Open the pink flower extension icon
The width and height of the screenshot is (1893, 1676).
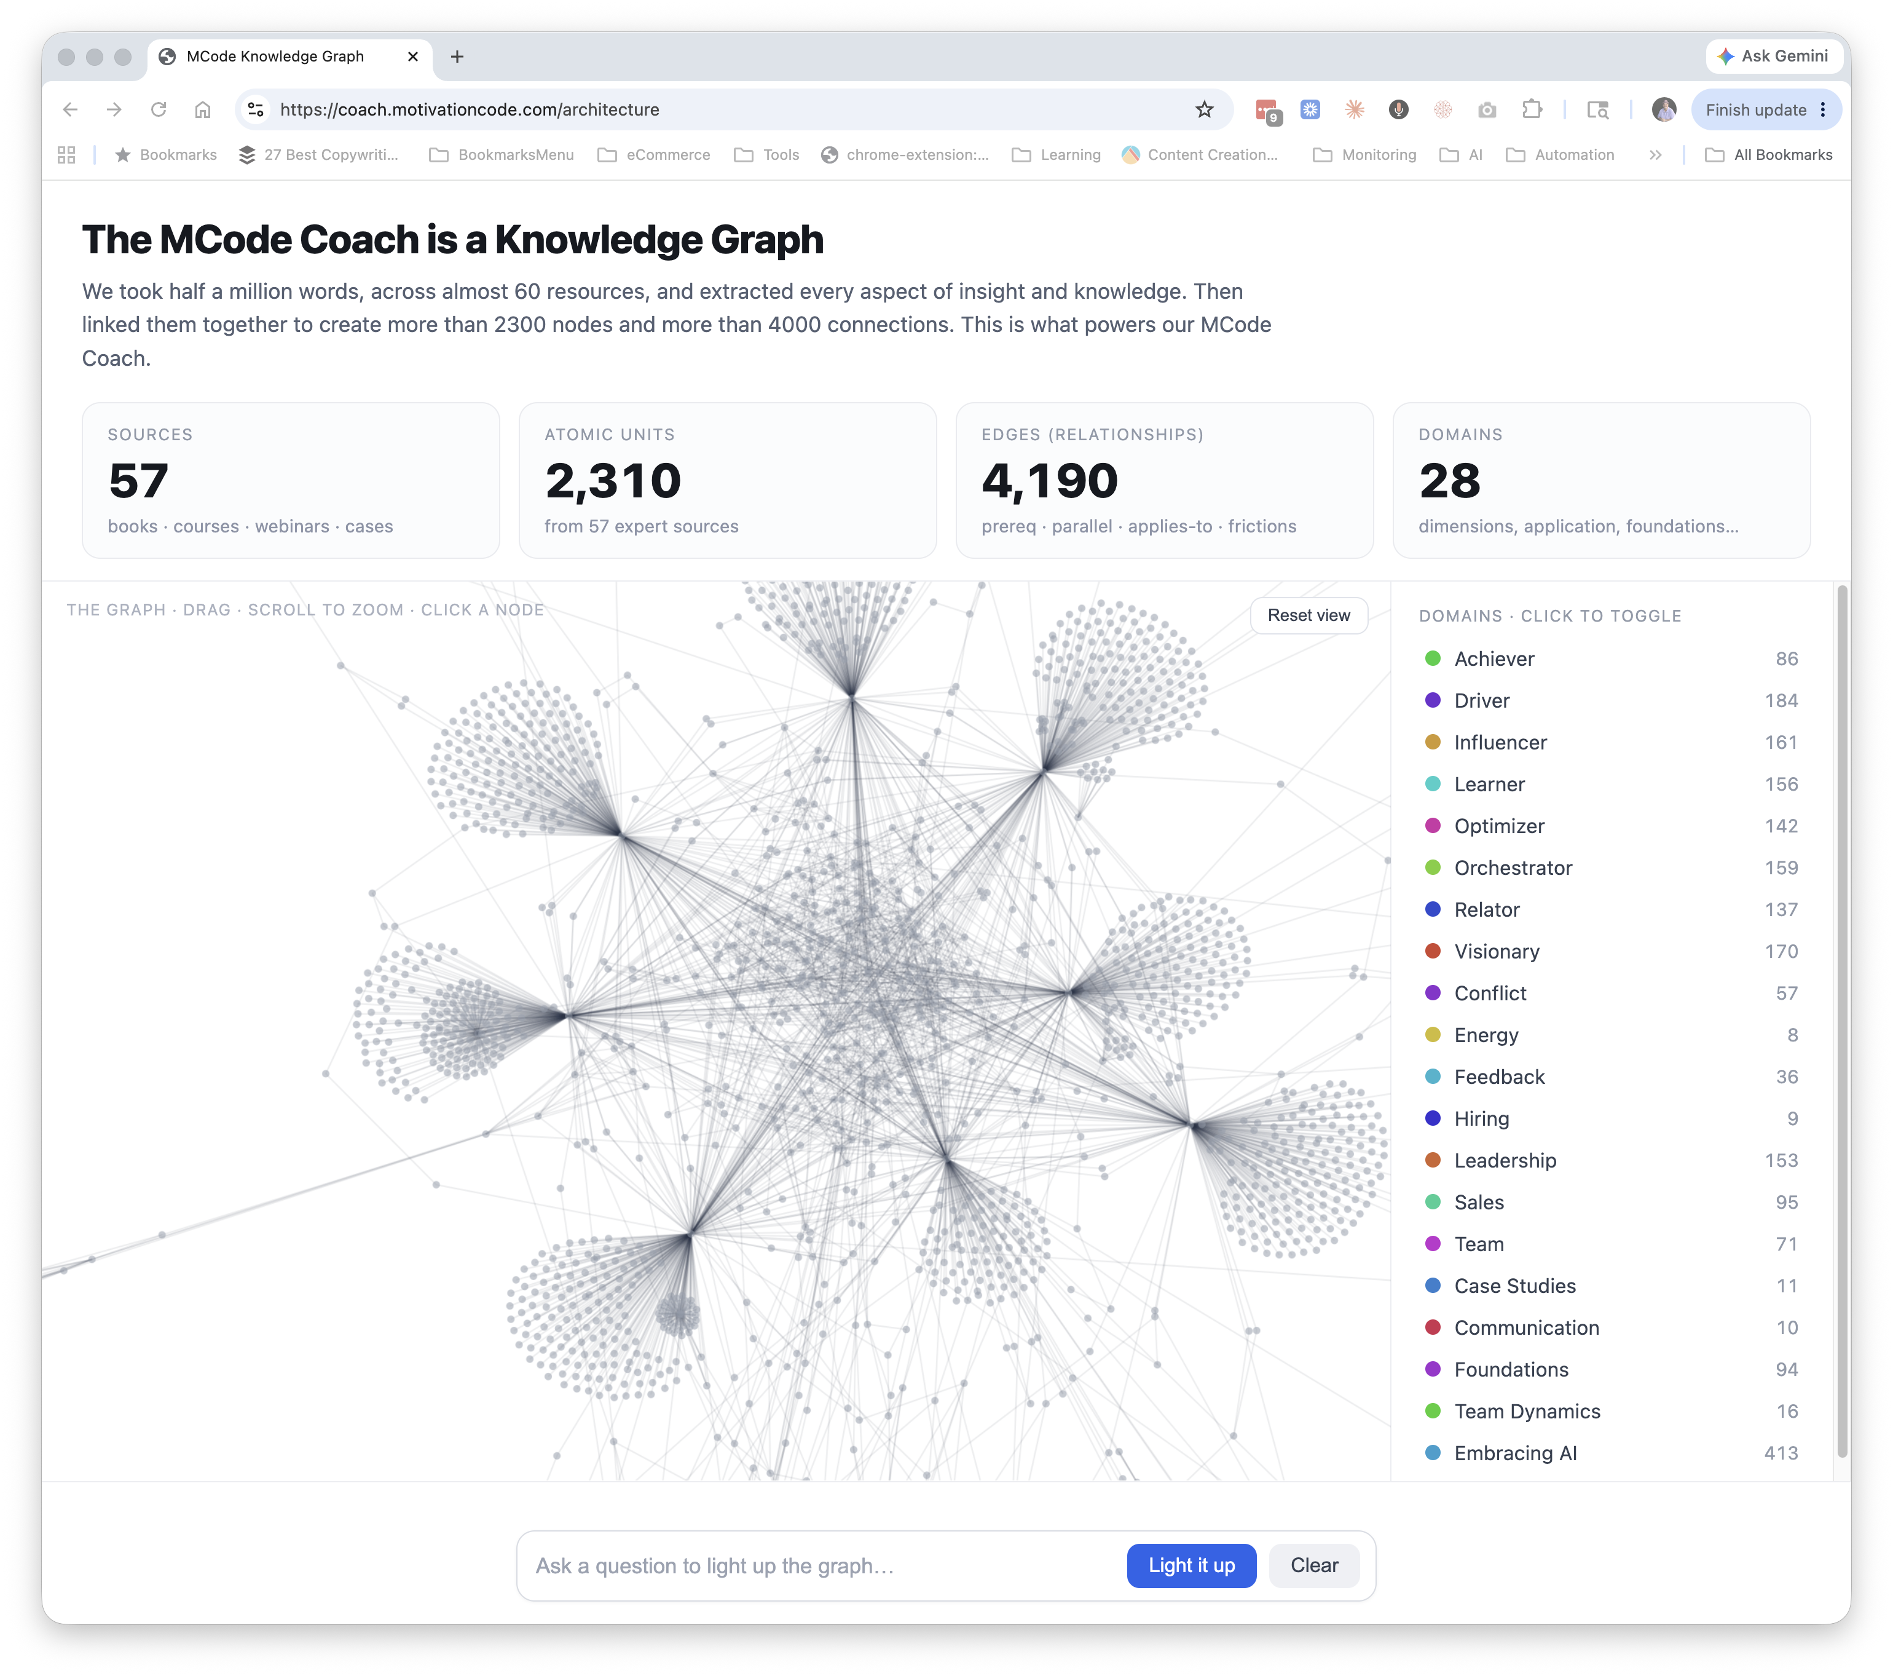[1443, 109]
